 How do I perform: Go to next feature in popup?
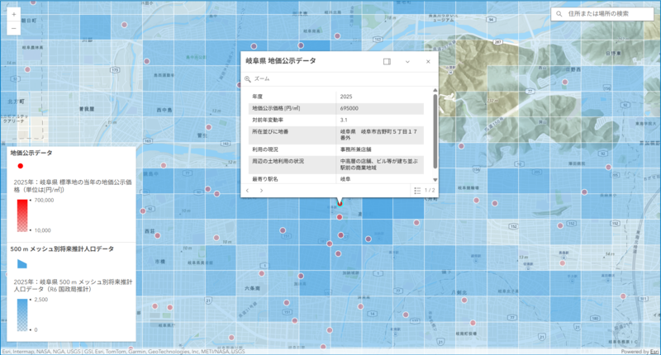[261, 191]
